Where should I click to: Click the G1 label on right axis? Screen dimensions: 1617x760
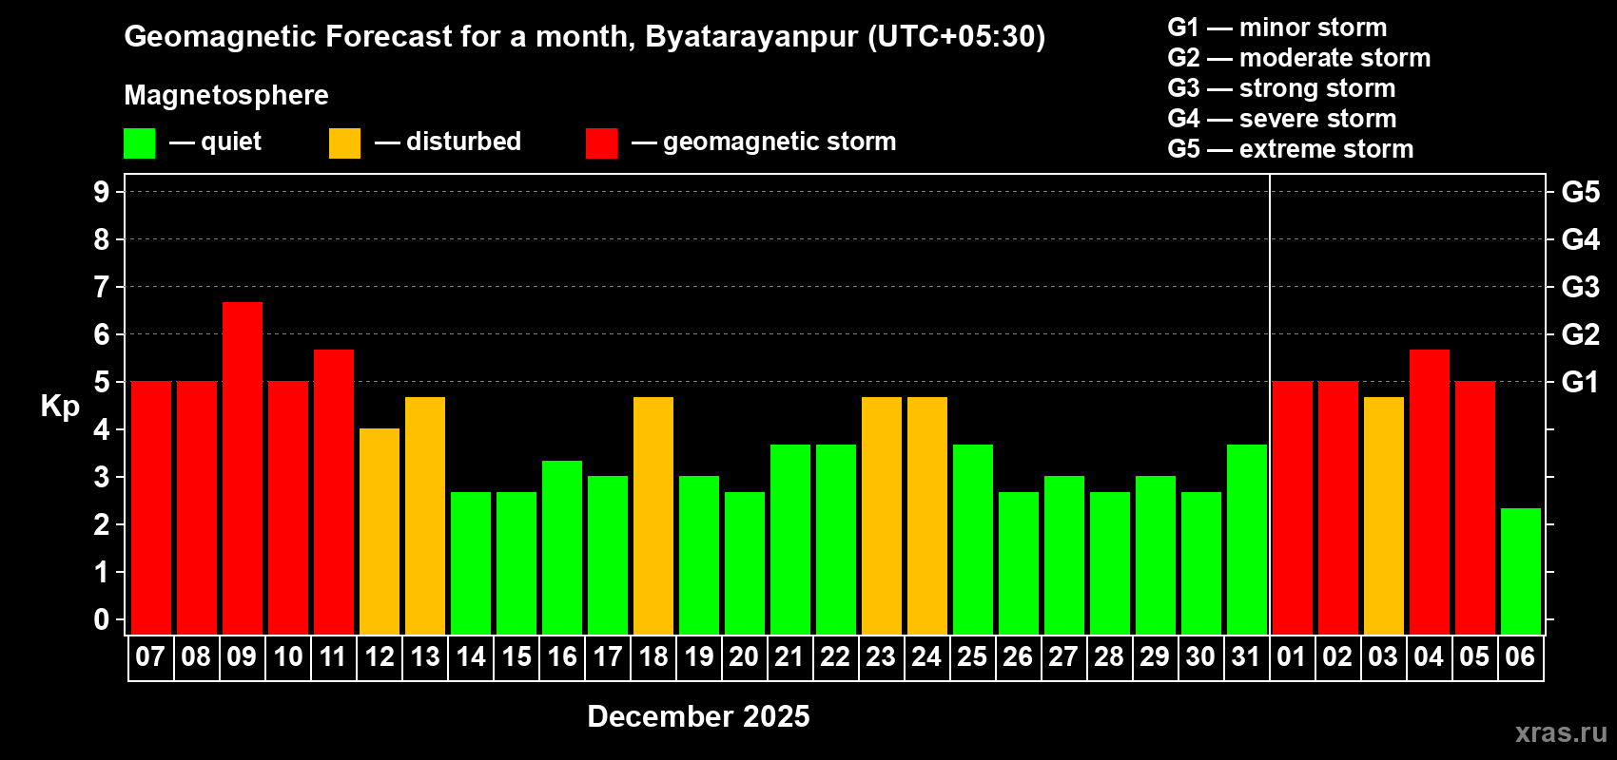click(x=1581, y=382)
